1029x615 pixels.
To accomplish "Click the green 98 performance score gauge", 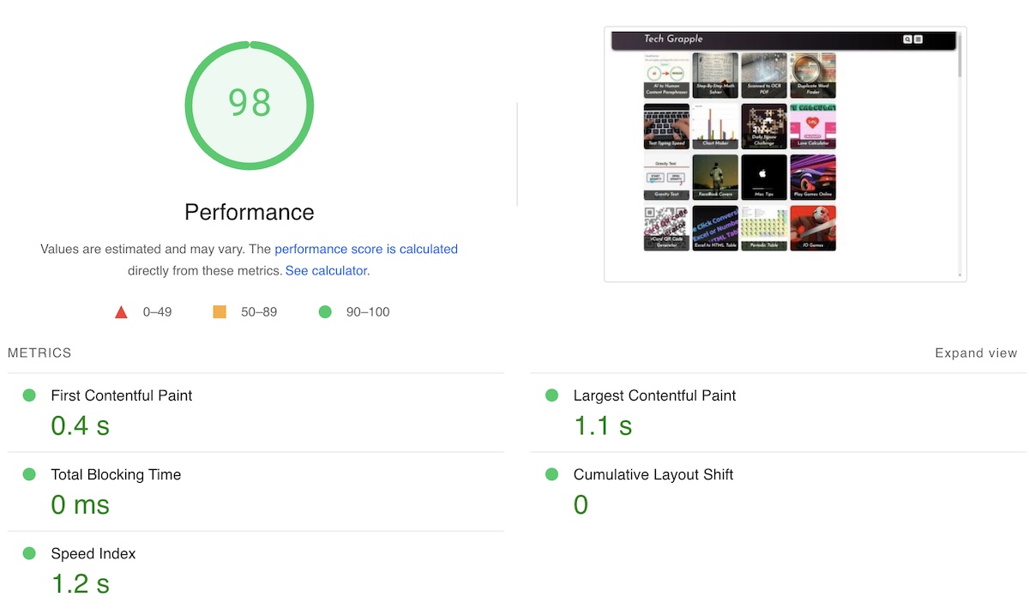I will point(250,106).
